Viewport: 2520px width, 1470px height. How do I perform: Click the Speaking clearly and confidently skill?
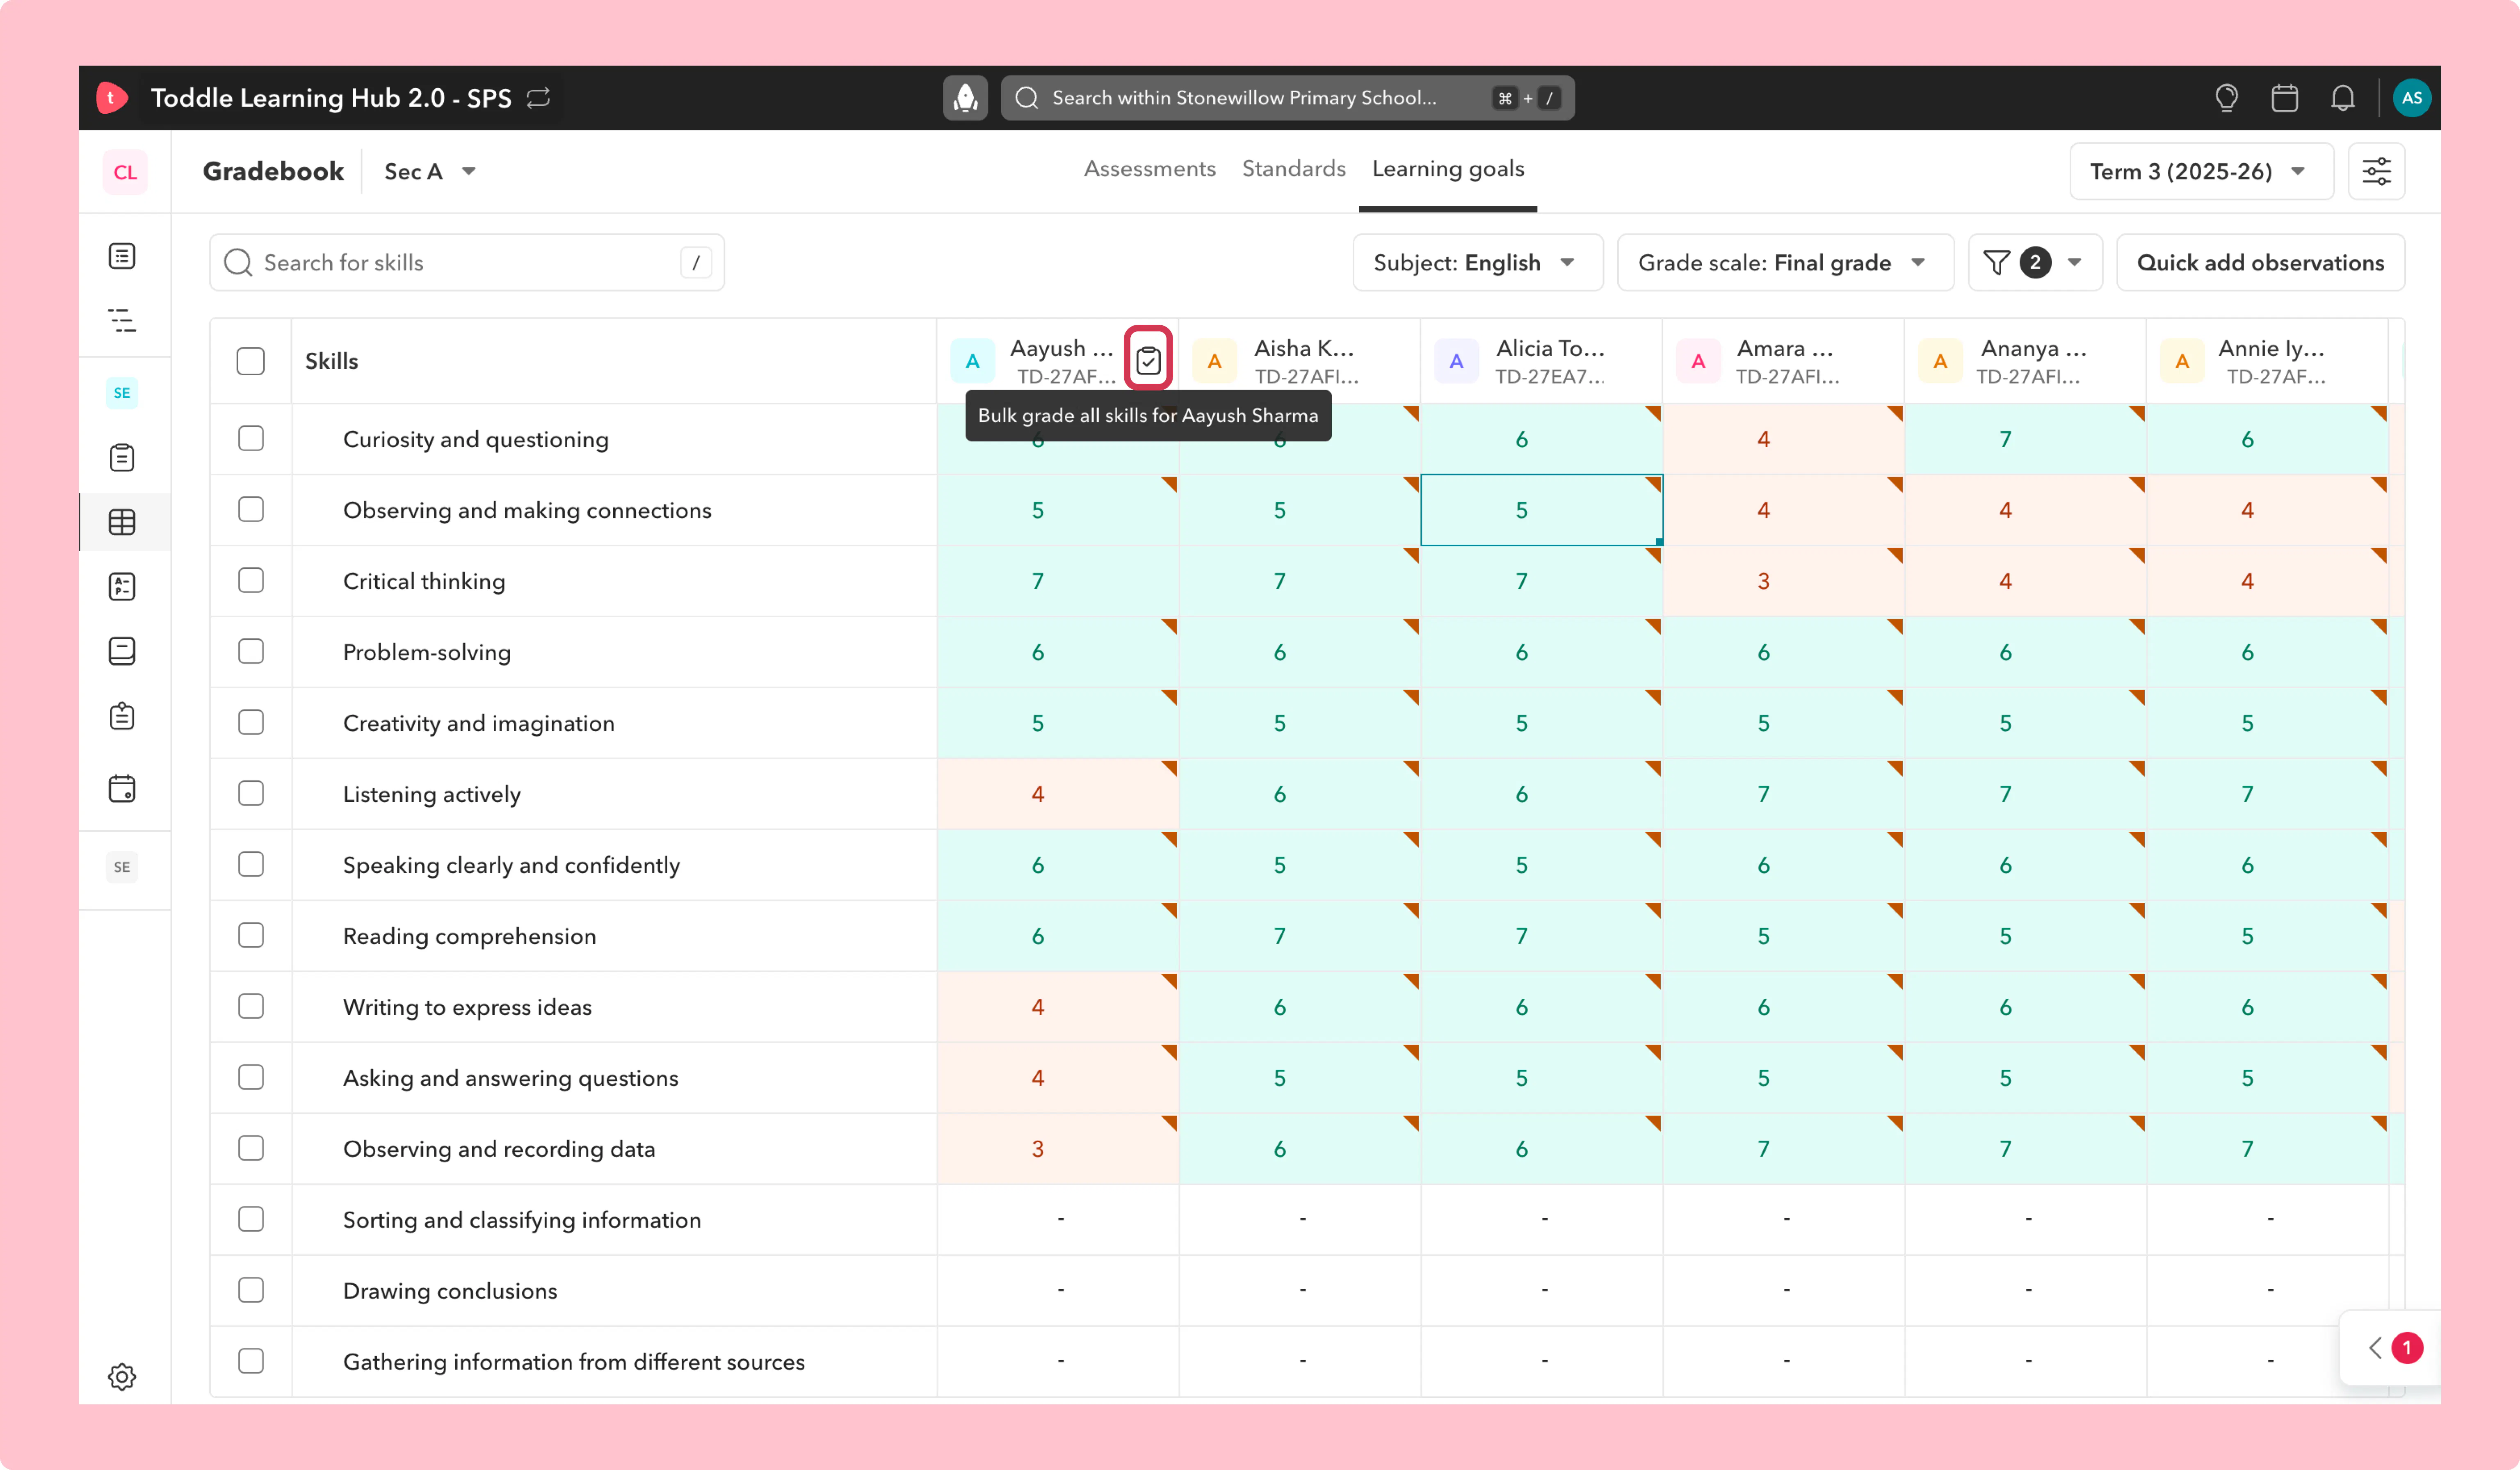tap(511, 865)
